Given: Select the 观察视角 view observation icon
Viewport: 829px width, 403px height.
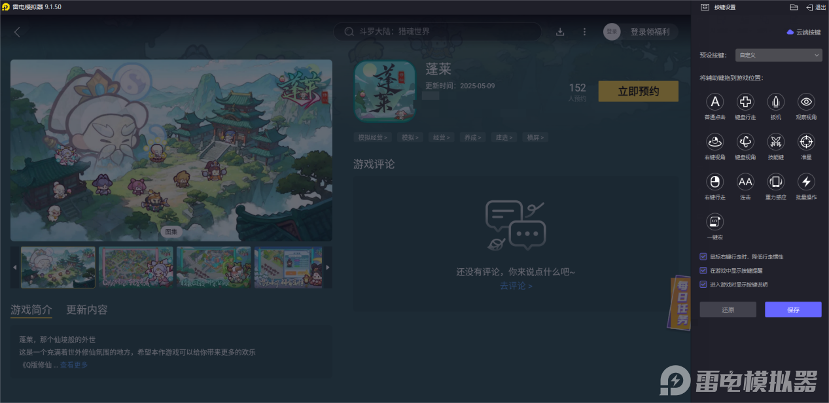Looking at the screenshot, I should click(805, 101).
